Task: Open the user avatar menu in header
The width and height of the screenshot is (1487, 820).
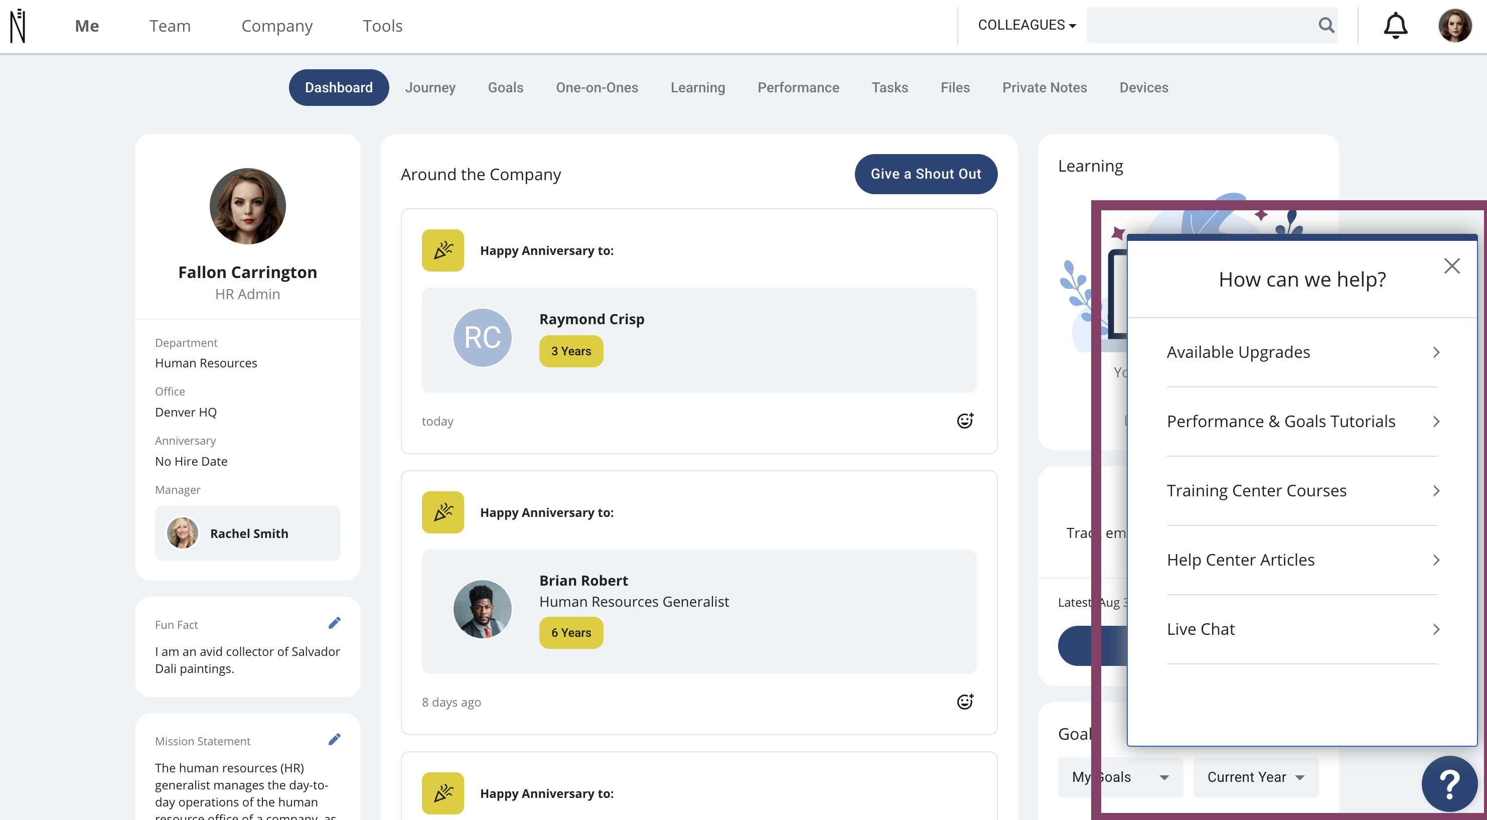Action: (1455, 26)
